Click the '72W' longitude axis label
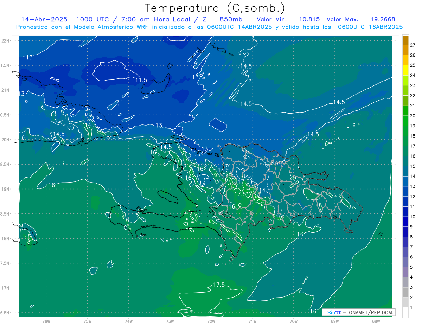Screen dimensions: 422x326 pyautogui.click(x=211, y=321)
